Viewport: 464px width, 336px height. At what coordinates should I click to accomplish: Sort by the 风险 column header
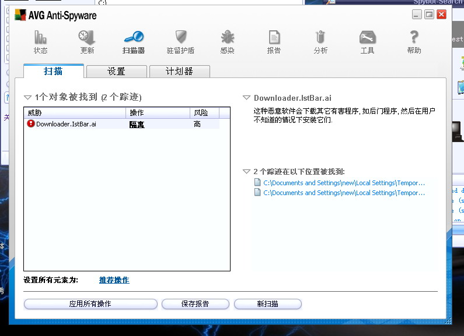point(204,113)
